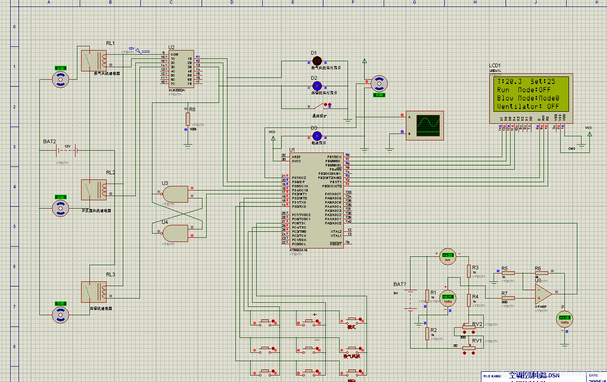Viewport: 607px width, 382px height.
Task: Click the mA ammeter above R3
Action: coord(448,255)
